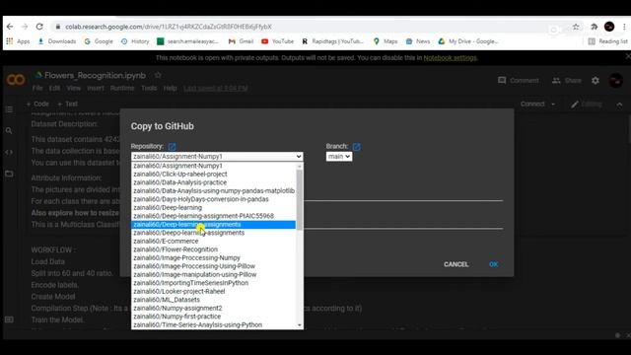This screenshot has width=631, height=355.
Task: Open Chrome three-dot menu
Action: (624, 27)
